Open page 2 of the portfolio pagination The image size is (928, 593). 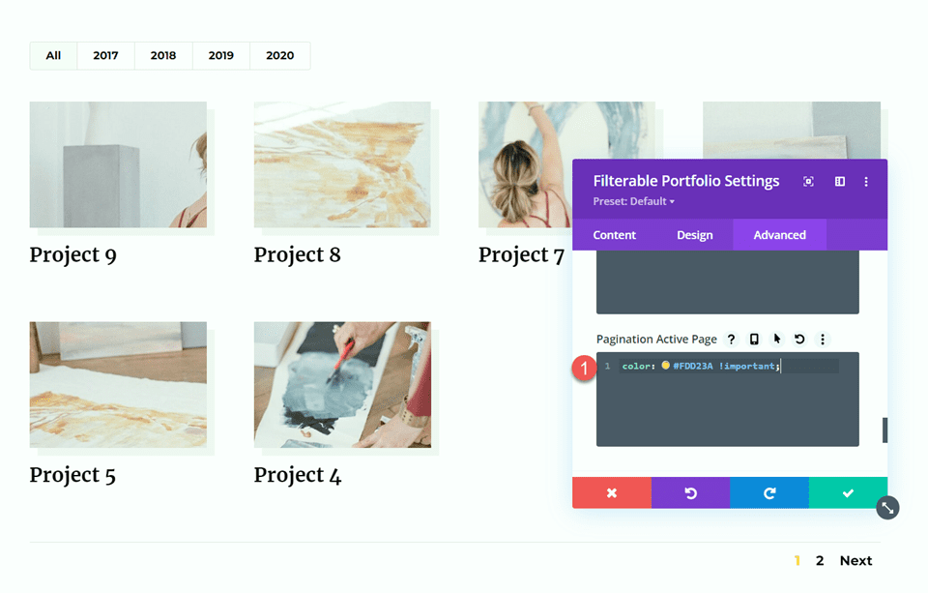tap(820, 560)
